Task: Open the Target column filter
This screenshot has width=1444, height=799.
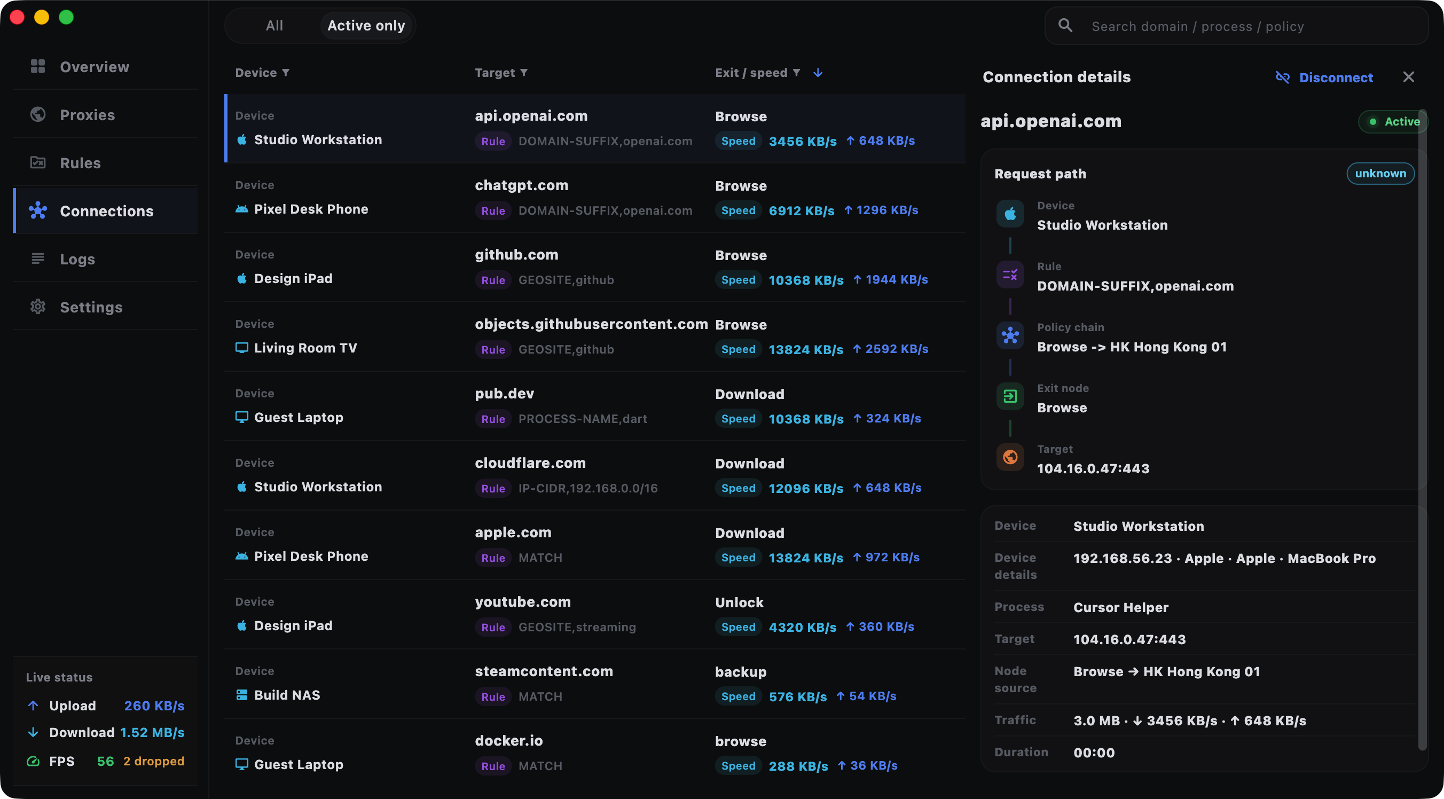Action: tap(524, 72)
